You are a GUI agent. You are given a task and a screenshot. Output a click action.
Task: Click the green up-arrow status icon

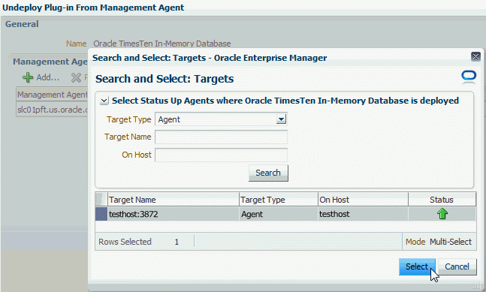pos(442,214)
